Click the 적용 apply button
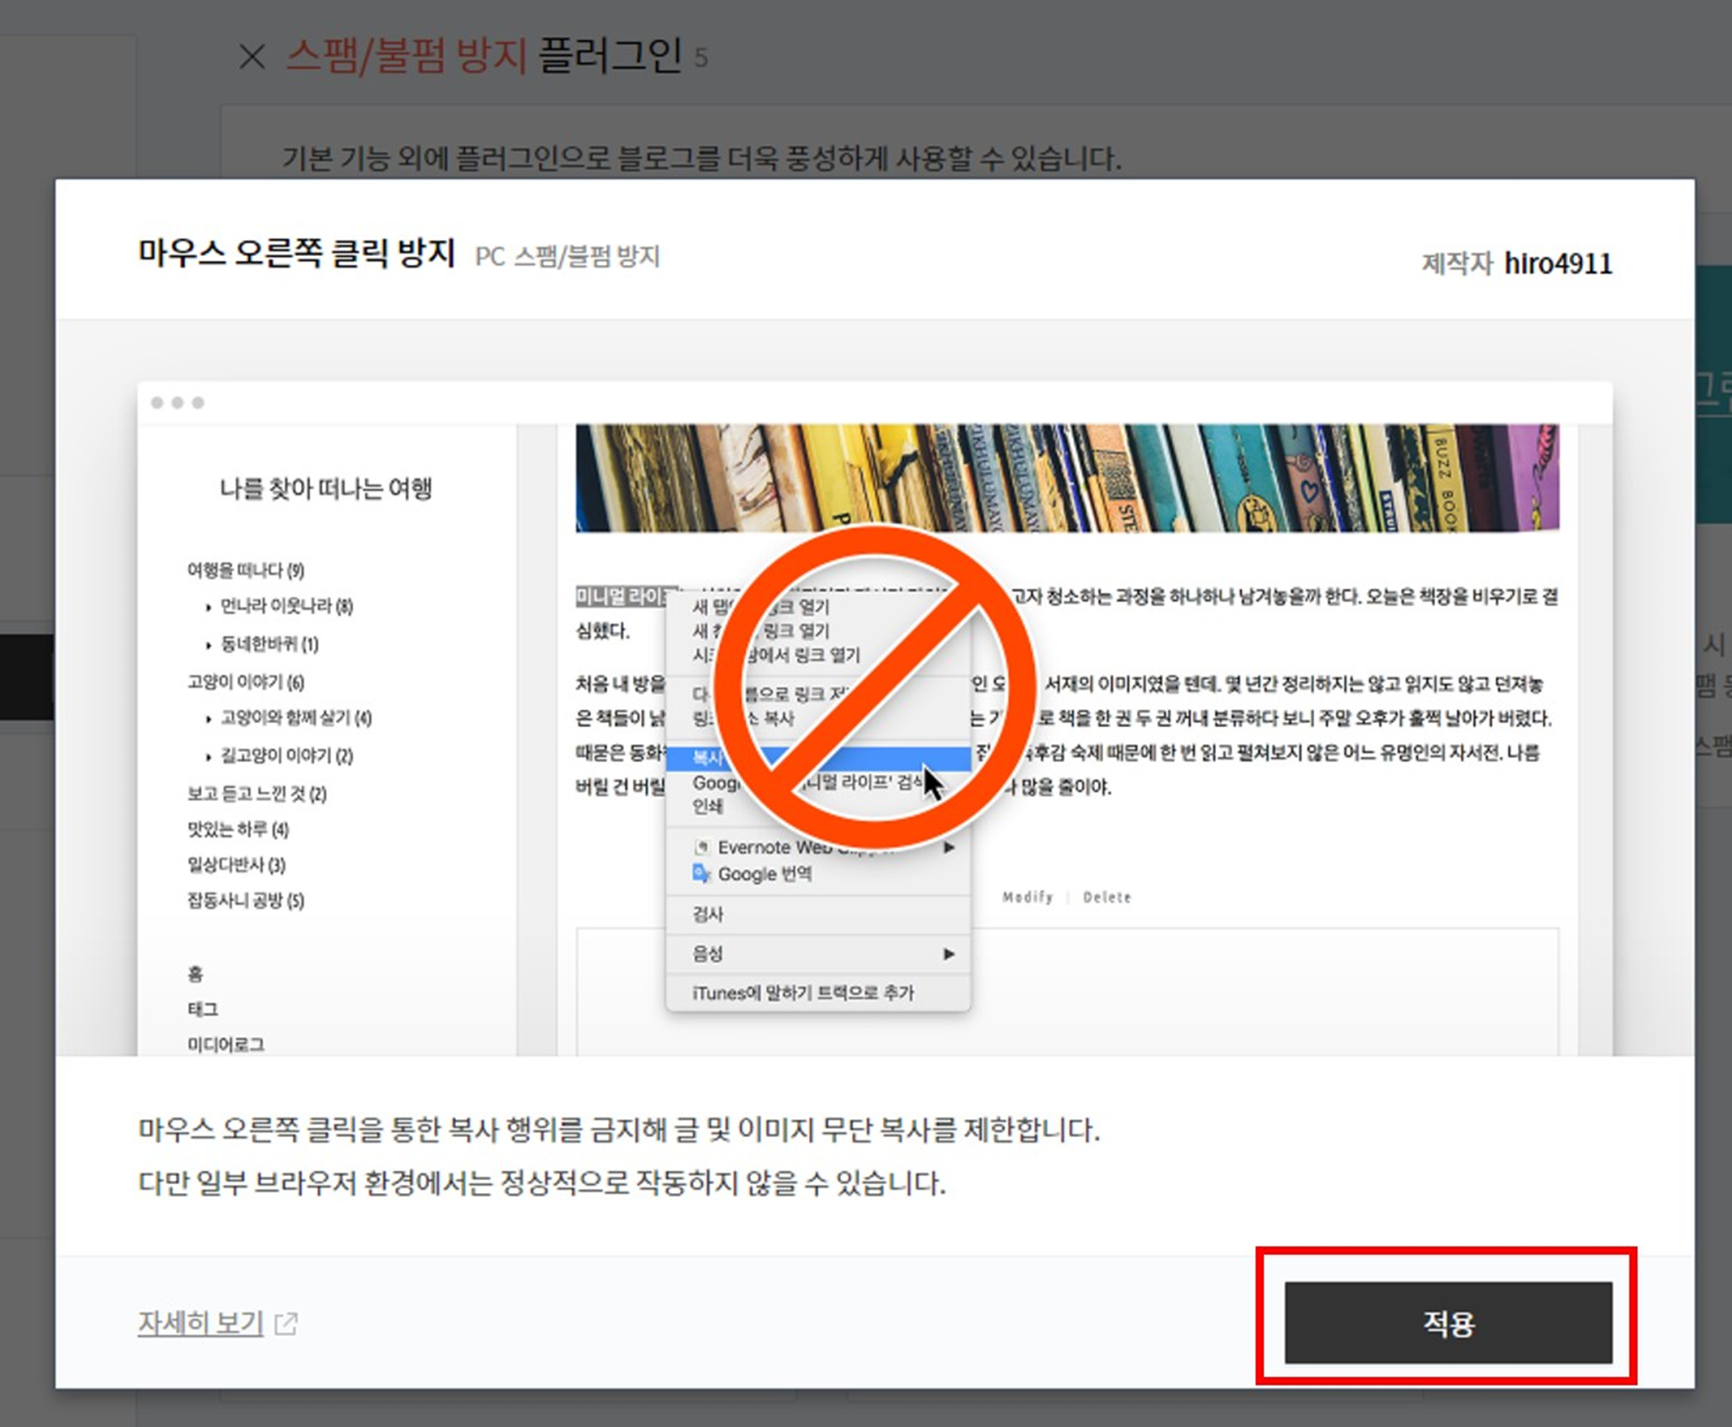1732x1427 pixels. pyautogui.click(x=1447, y=1323)
